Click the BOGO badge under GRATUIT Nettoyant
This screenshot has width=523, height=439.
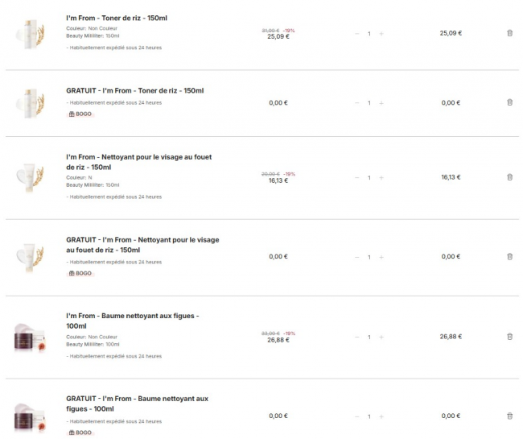pos(80,273)
